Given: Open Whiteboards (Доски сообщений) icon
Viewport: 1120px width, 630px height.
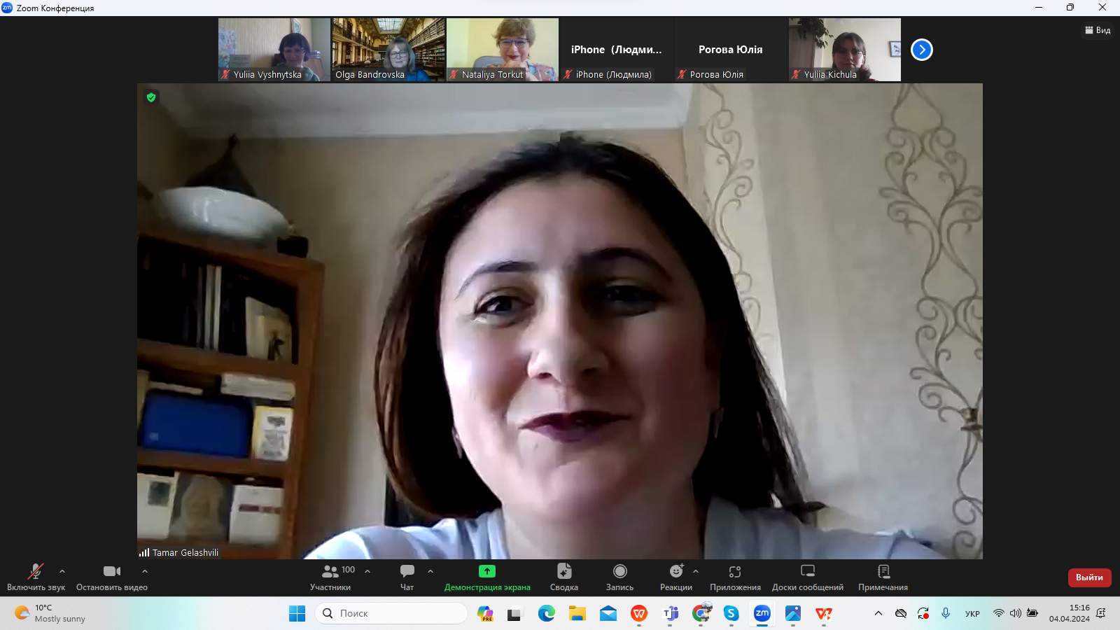Looking at the screenshot, I should [807, 571].
